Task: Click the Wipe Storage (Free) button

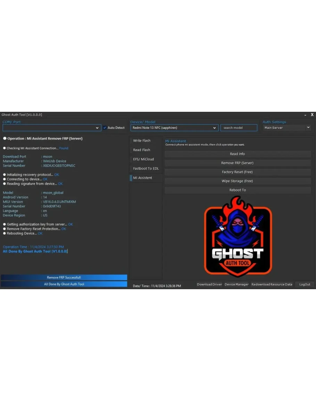Action: pyautogui.click(x=238, y=181)
